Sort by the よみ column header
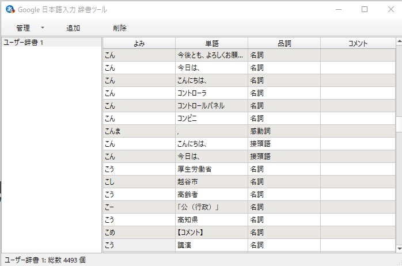This screenshot has width=402, height=266. click(x=139, y=44)
